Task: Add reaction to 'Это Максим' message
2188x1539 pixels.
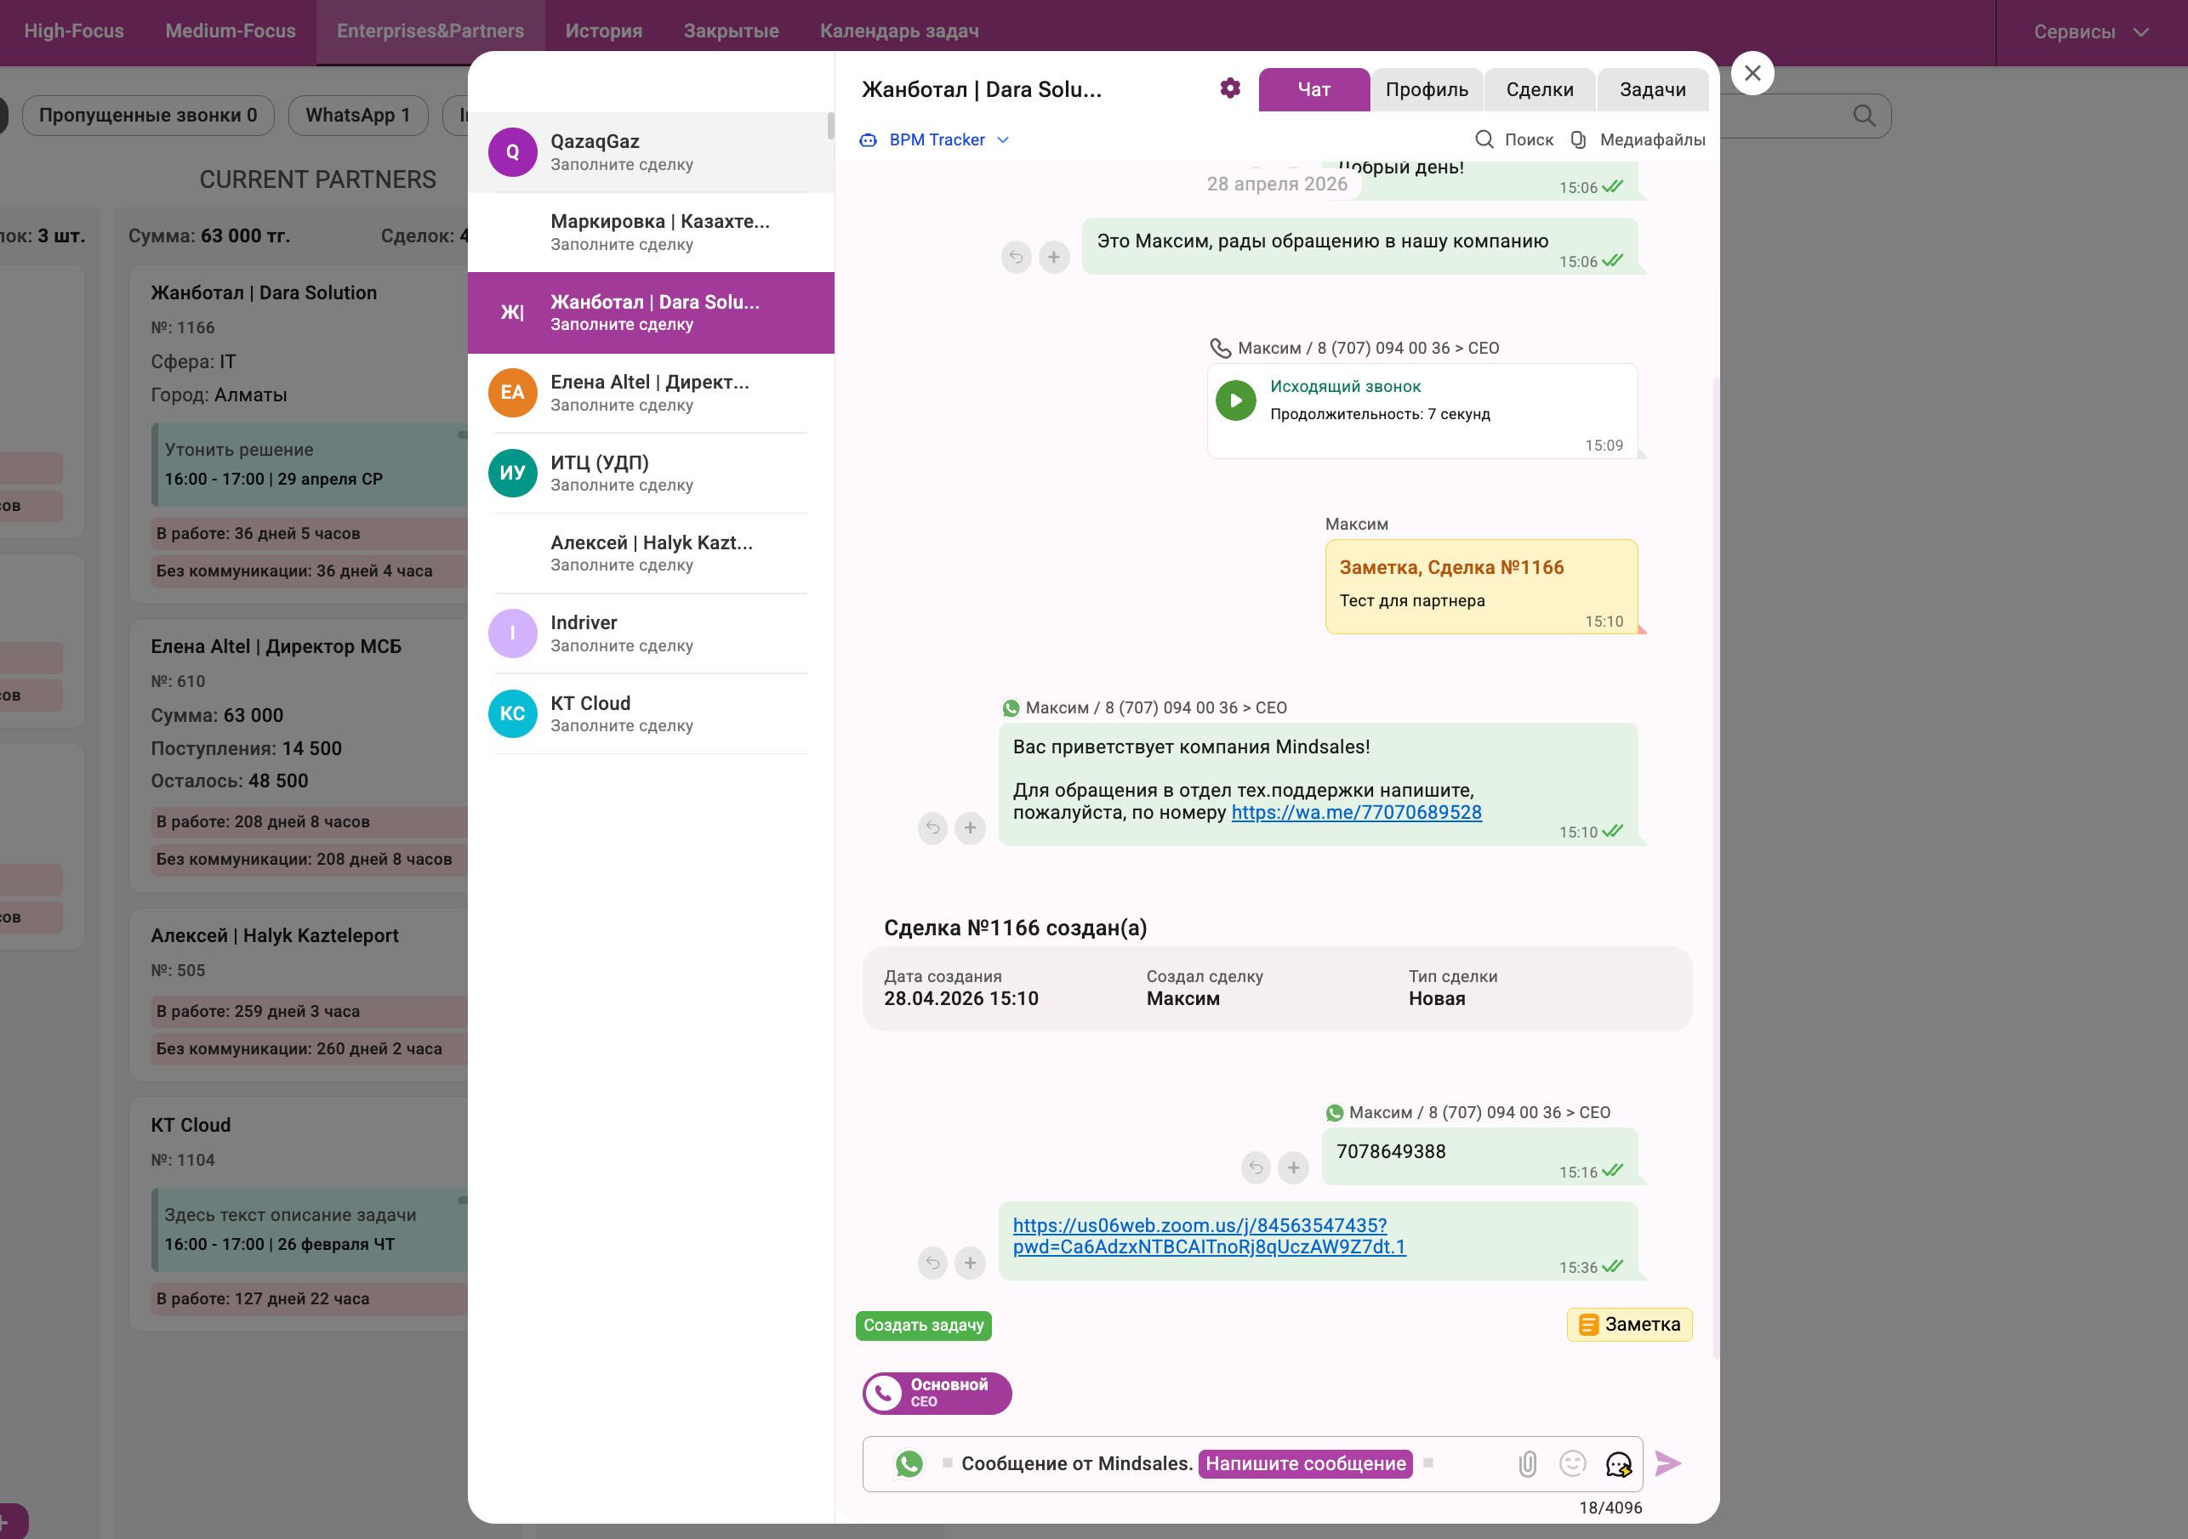Action: pyautogui.click(x=1053, y=257)
